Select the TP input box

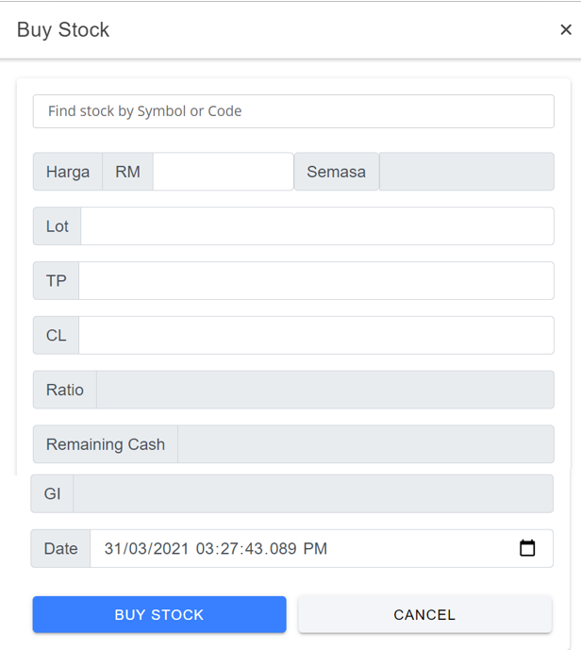pos(316,281)
